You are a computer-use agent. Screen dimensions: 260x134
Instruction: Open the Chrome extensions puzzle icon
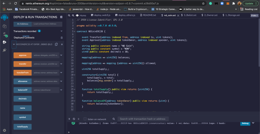click(x=234, y=3)
